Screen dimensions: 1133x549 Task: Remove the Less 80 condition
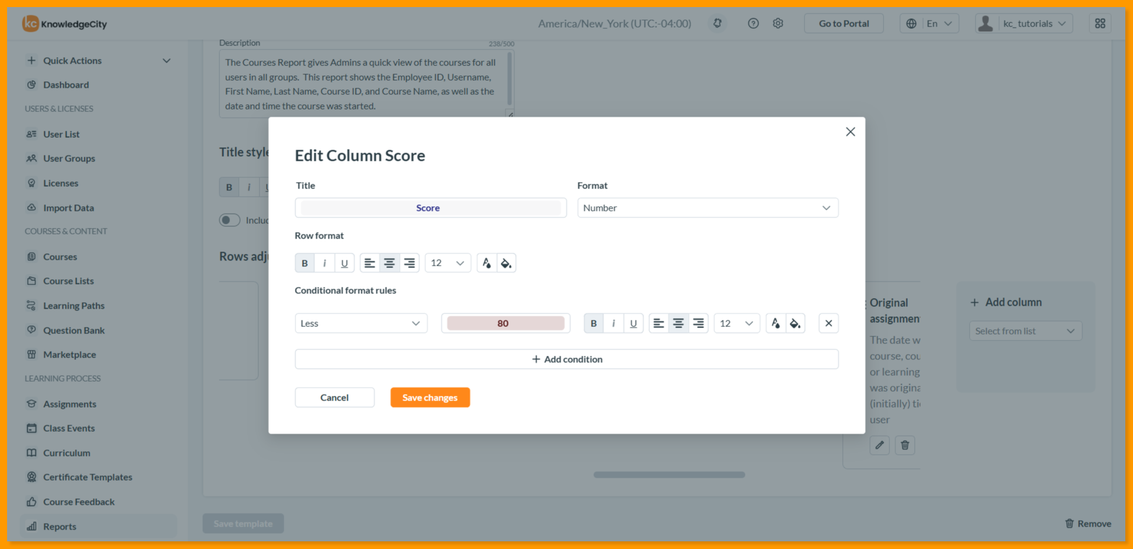tap(829, 323)
